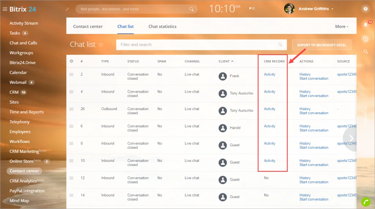Open table settings gear icon
375x209 pixels.
(71, 61)
